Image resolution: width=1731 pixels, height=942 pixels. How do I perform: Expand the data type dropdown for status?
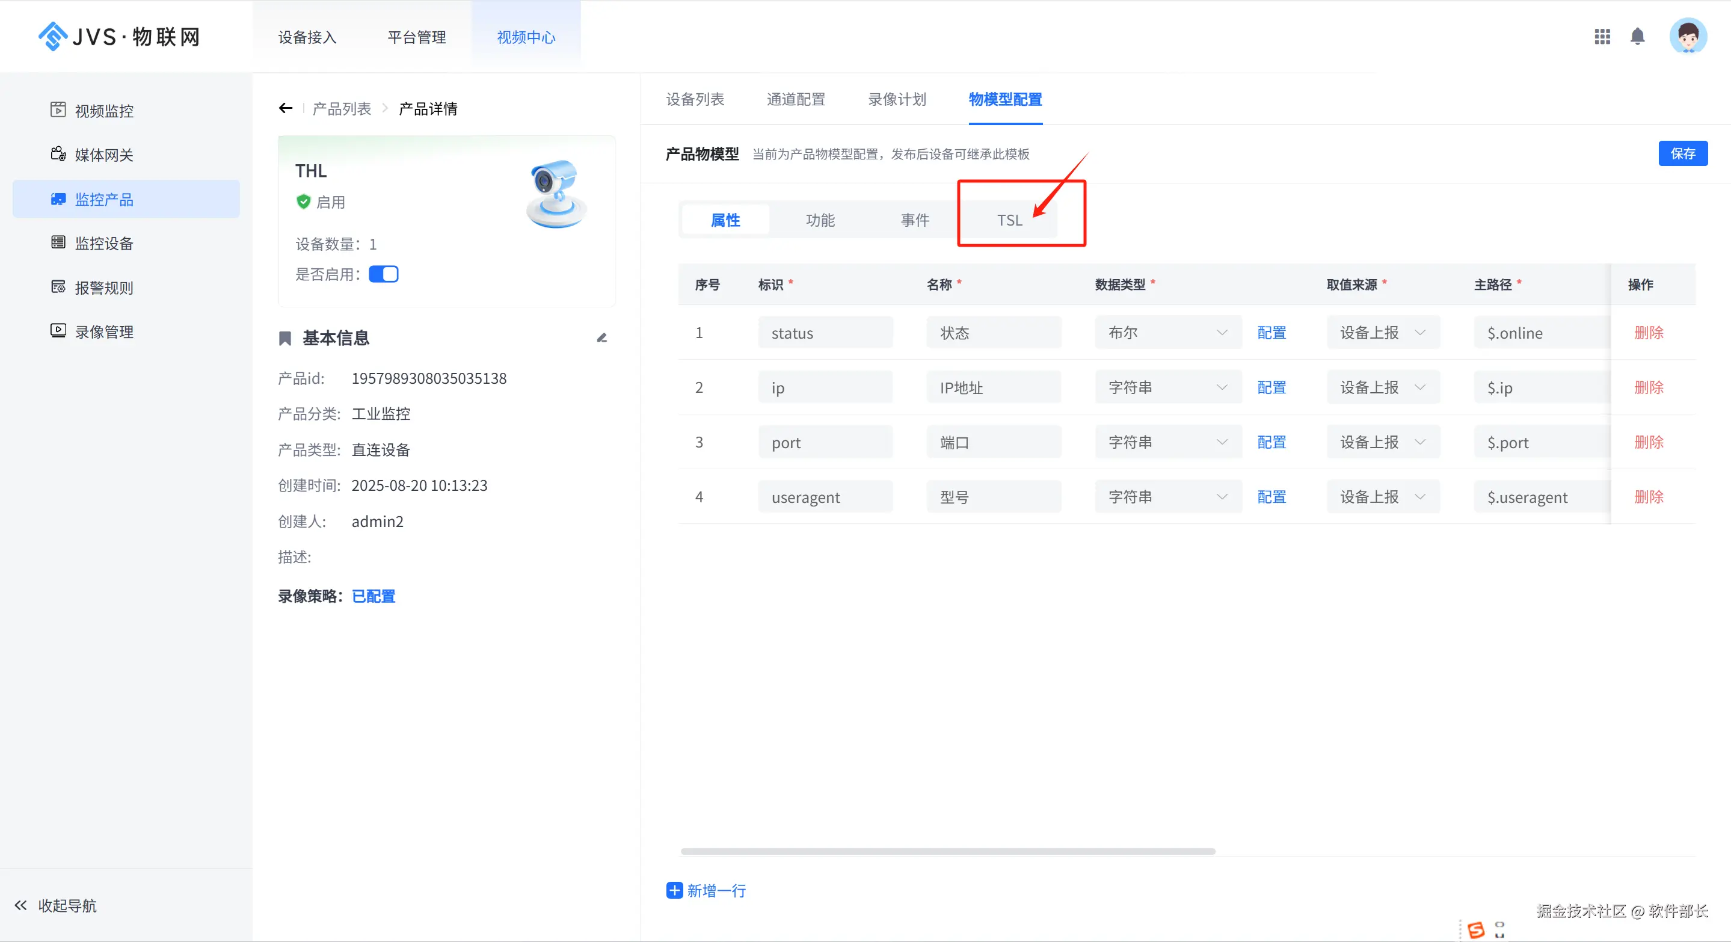[1168, 333]
